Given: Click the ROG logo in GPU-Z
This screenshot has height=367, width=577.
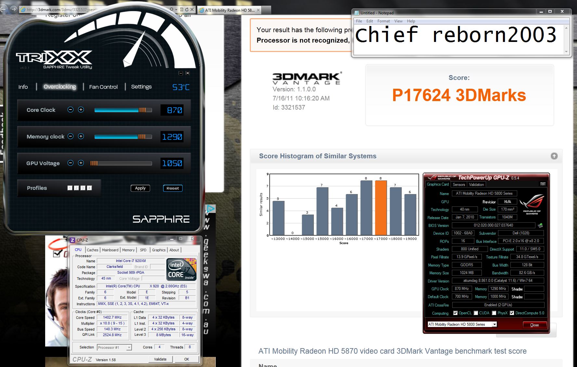Looking at the screenshot, I should (532, 204).
